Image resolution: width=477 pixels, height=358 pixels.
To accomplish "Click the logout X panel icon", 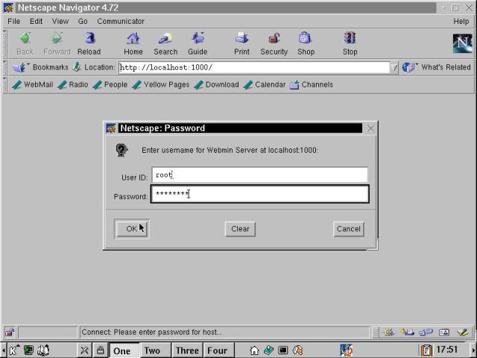I will tap(84, 351).
